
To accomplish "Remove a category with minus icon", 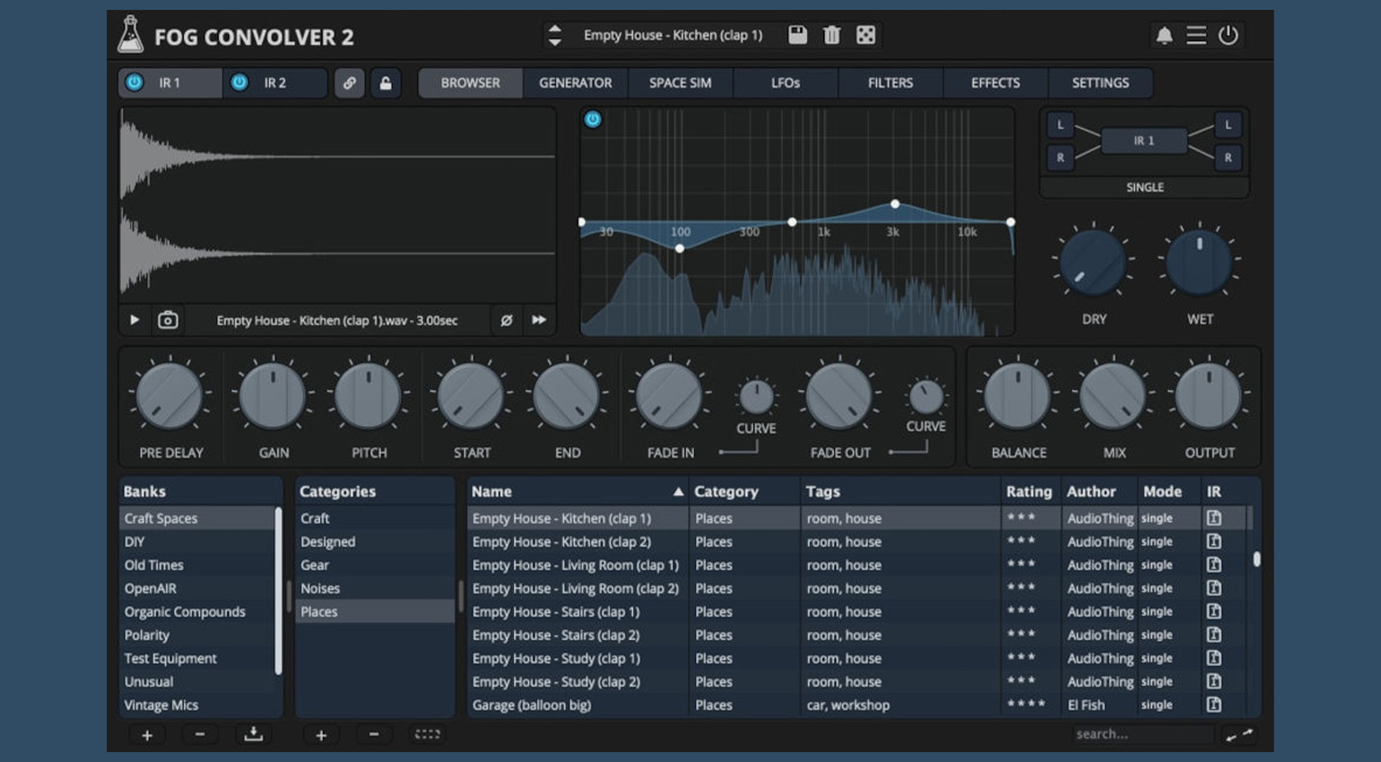I will [x=374, y=735].
